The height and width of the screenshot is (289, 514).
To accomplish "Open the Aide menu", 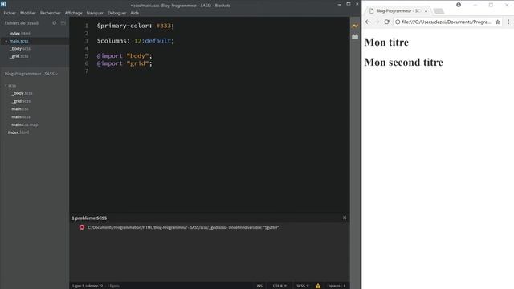I will coord(134,13).
